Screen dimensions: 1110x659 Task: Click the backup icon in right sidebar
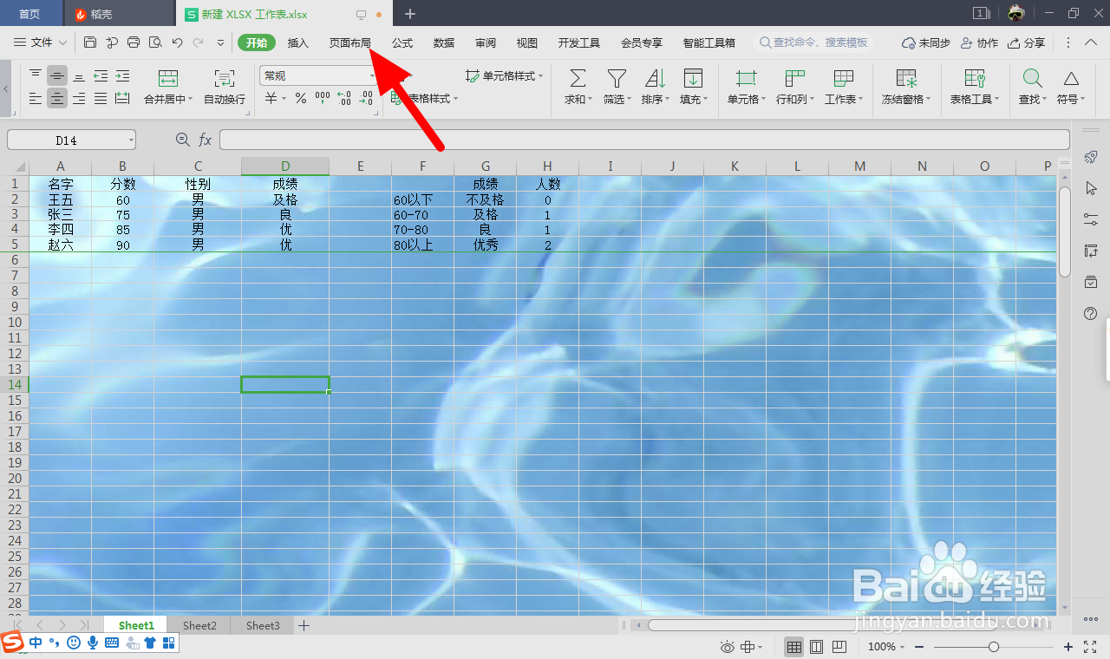pyautogui.click(x=1091, y=282)
